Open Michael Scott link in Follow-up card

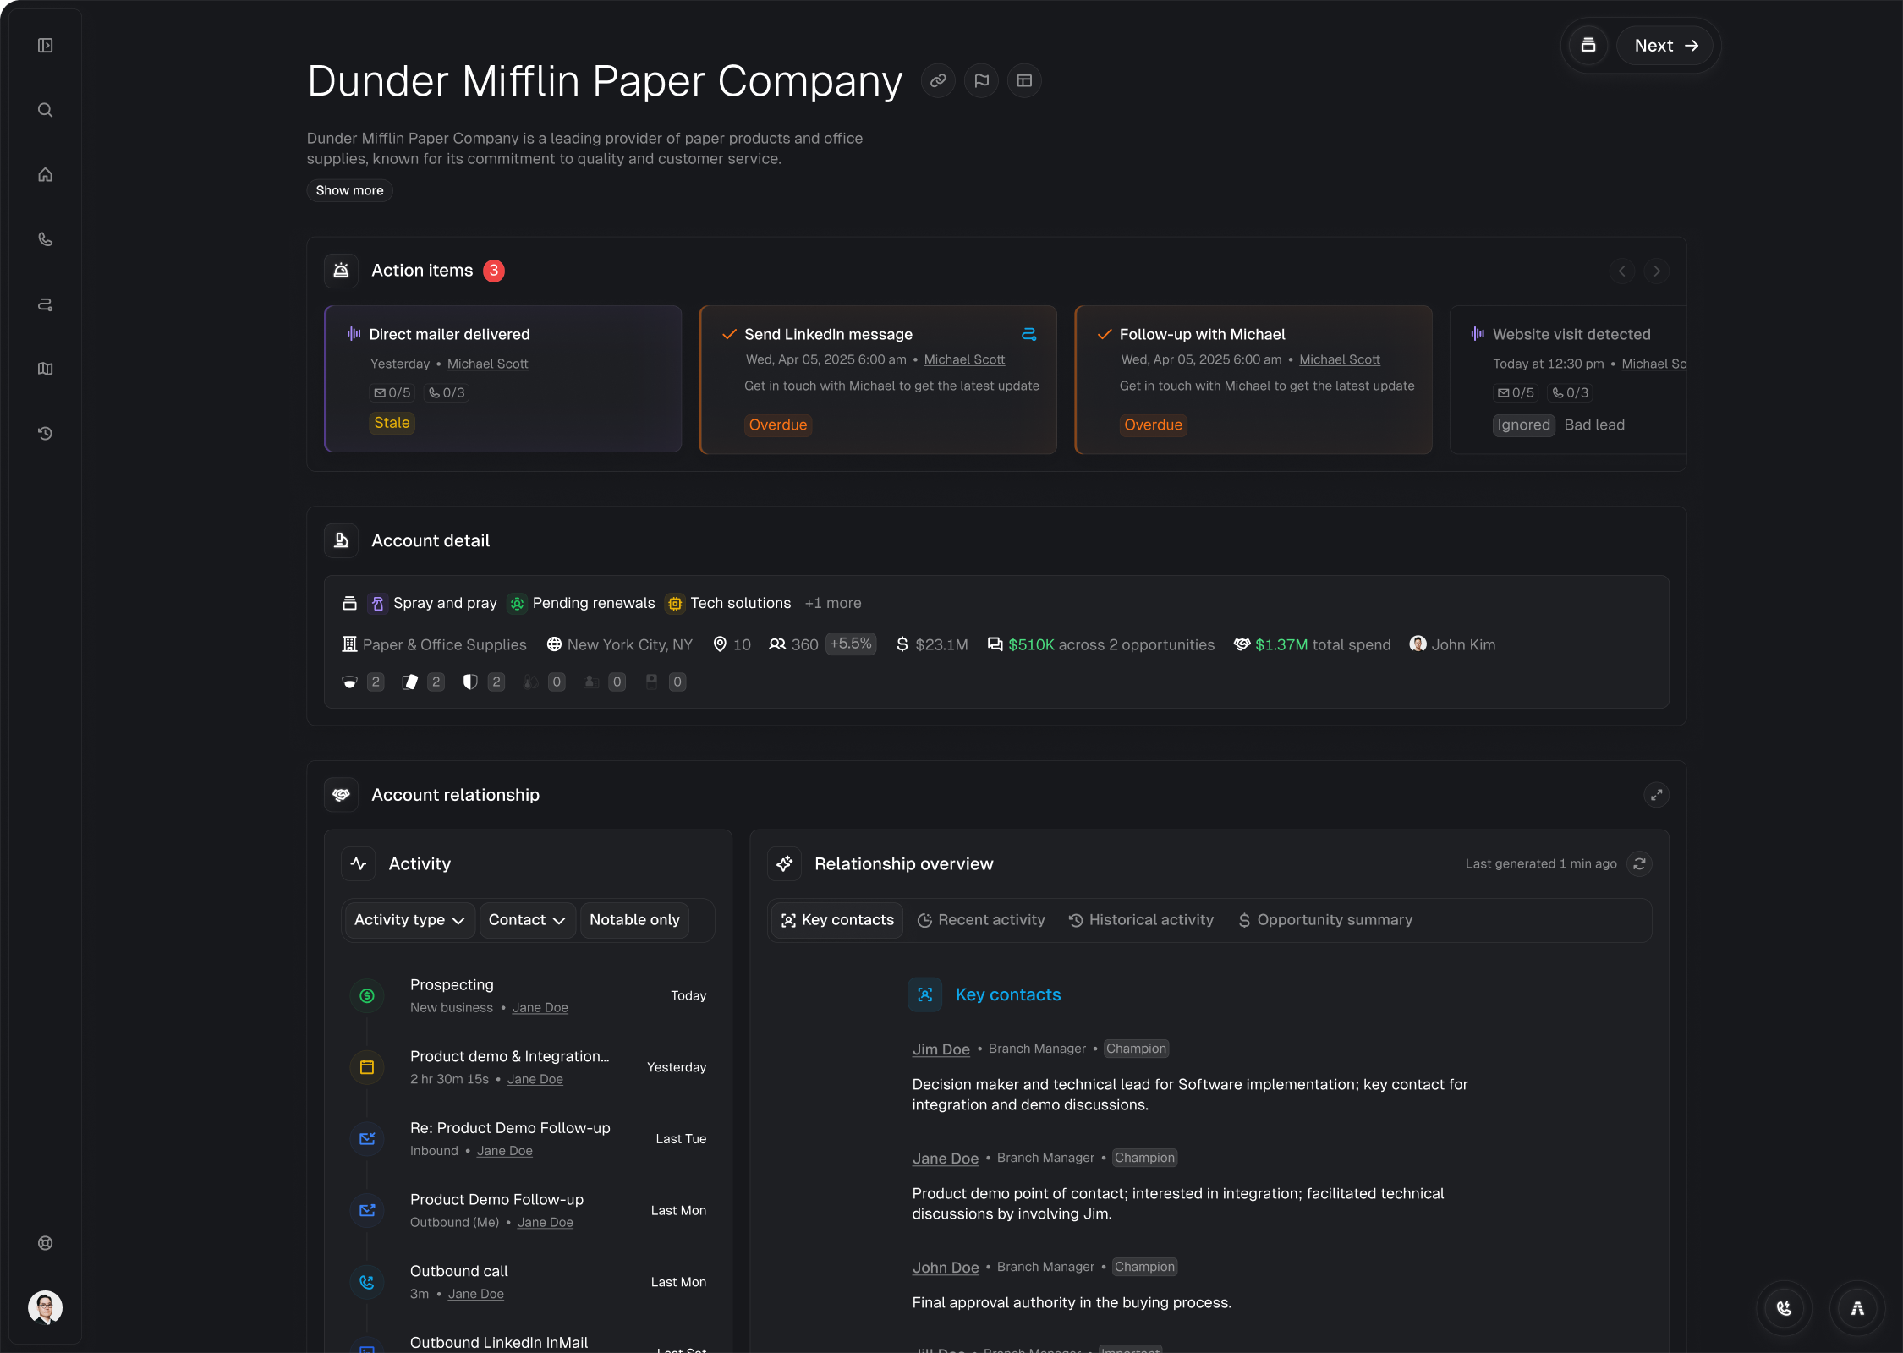(x=1339, y=359)
